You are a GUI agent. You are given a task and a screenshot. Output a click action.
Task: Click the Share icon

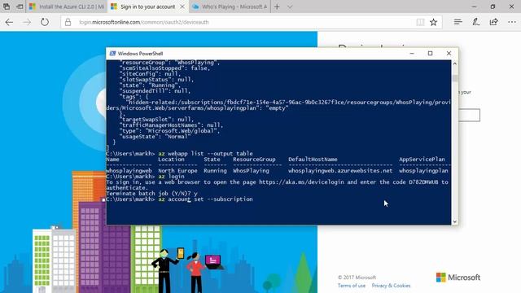point(494,22)
